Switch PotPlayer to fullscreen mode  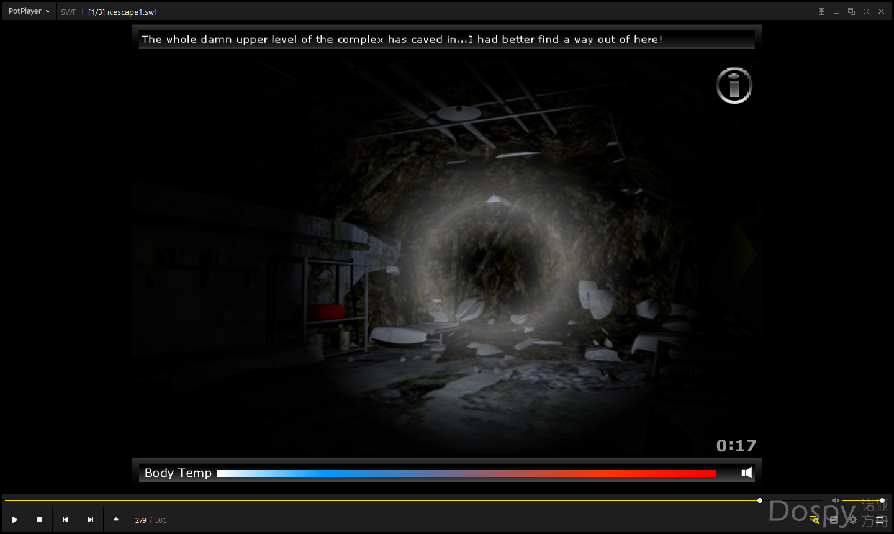tap(866, 11)
